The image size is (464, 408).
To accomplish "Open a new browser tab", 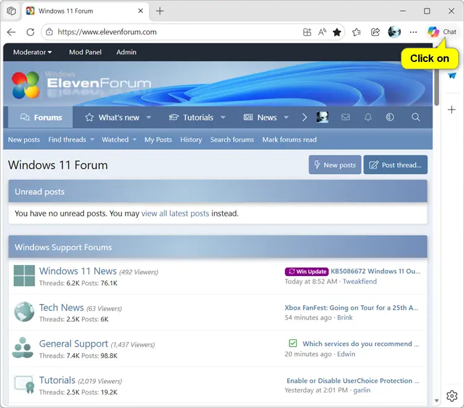I will point(160,11).
